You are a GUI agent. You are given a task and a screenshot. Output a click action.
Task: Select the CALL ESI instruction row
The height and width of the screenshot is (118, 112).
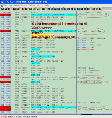point(35,63)
